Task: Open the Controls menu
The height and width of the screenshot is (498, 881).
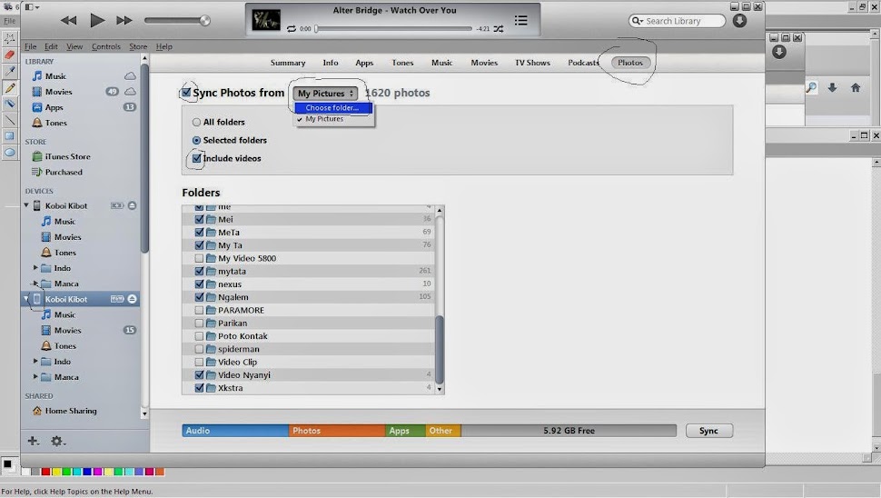Action: coord(106,46)
